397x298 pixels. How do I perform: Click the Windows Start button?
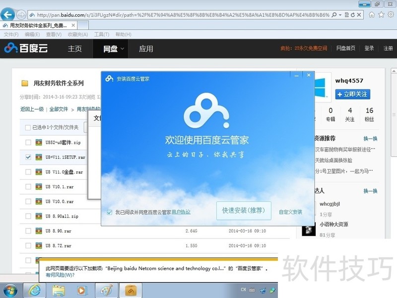coord(10,290)
